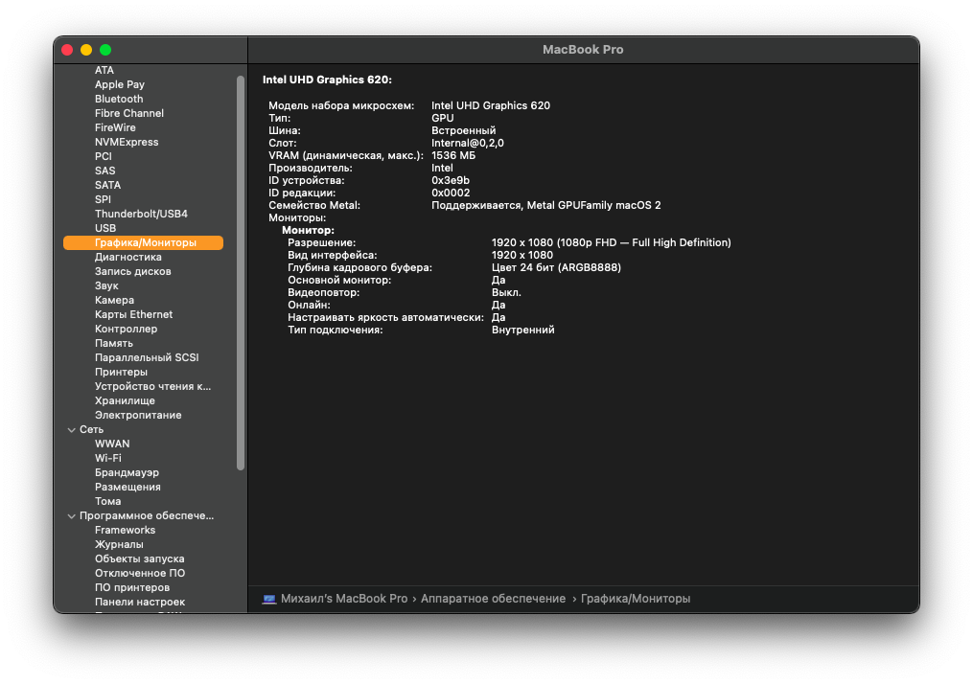The height and width of the screenshot is (684, 973).
Task: Select ATA in the sidebar
Action: coord(104,70)
